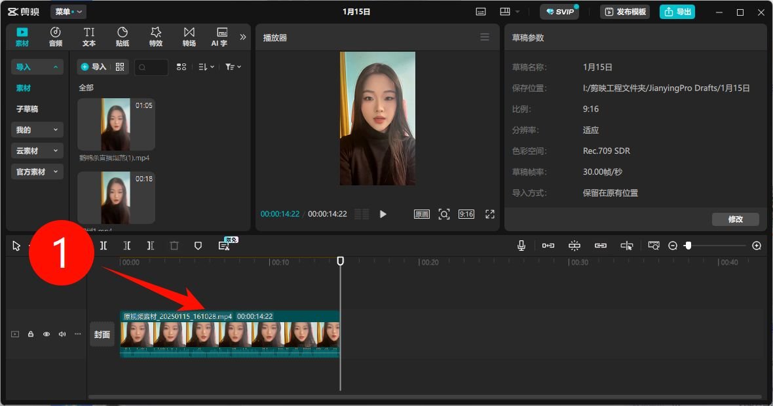Screen dimensions: 773x406
Task: Click the fullscreen icon in player
Action: click(489, 214)
